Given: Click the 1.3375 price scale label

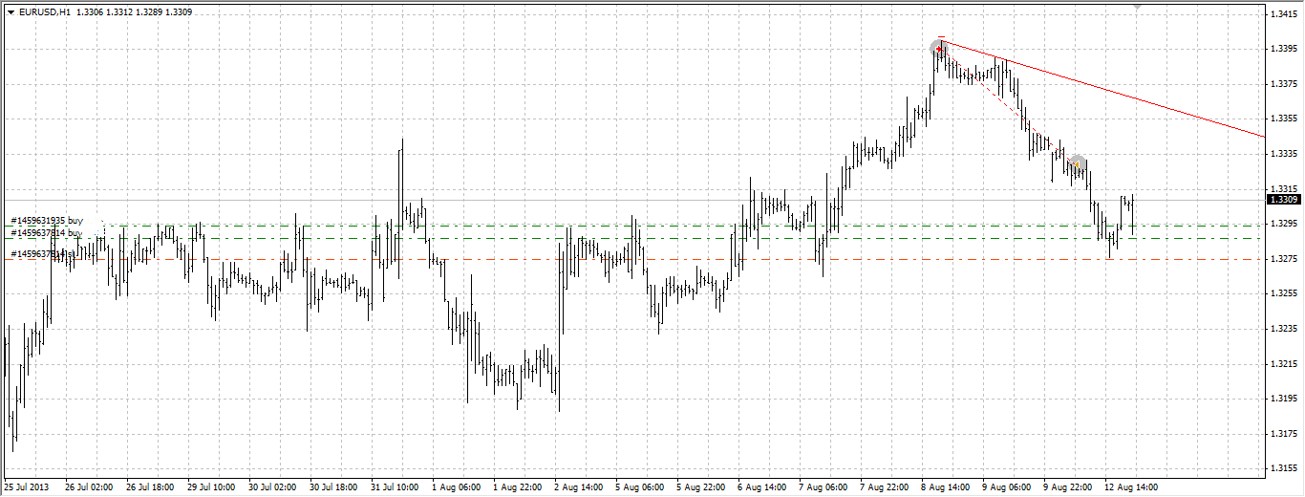Looking at the screenshot, I should 1283,84.
